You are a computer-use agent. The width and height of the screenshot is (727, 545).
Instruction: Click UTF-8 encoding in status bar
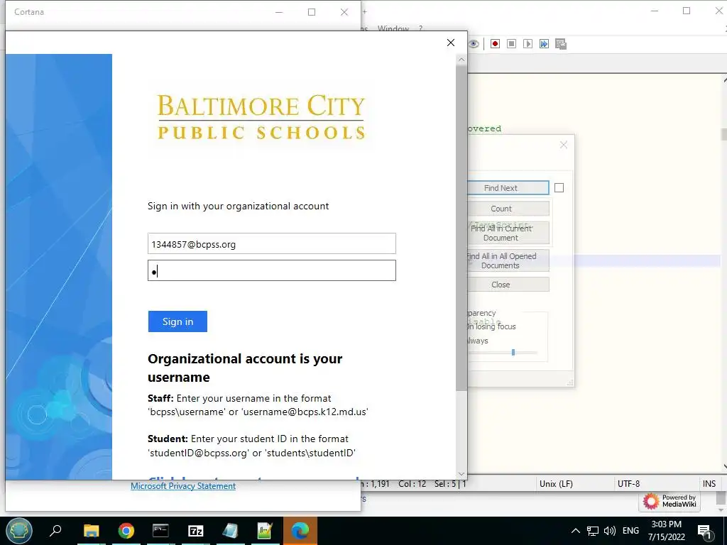628,484
